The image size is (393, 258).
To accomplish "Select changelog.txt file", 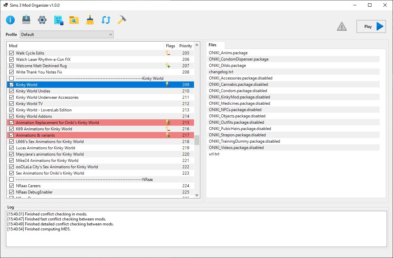I will click(293, 72).
